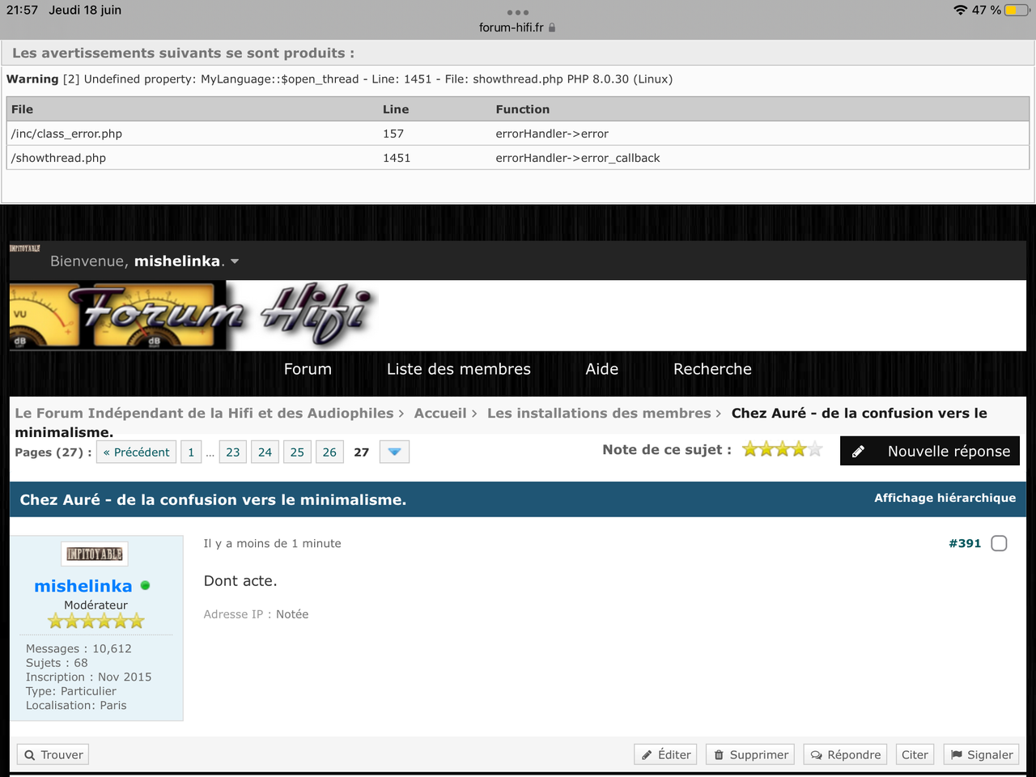Open Liste des membres

pos(459,369)
